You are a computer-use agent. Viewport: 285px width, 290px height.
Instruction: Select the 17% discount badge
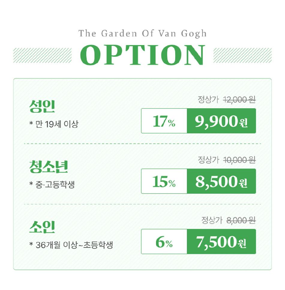click(164, 121)
